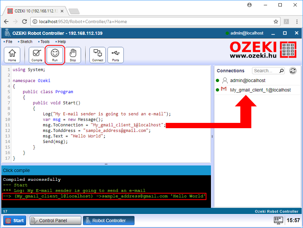Open the Sketch menu
Viewport: 303px width, 228px height.
point(26,42)
